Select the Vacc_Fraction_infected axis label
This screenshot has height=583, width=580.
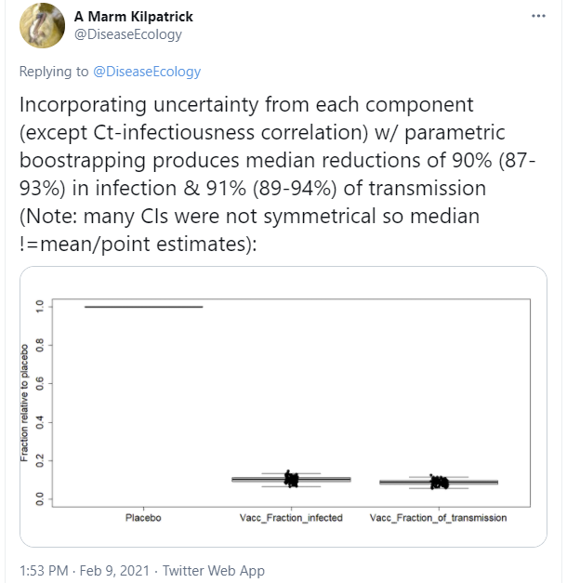291,518
